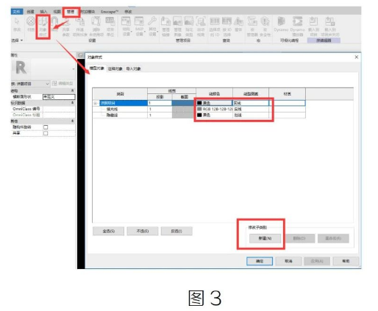
Task: Close the Object Styles dialog
Action: (357, 57)
